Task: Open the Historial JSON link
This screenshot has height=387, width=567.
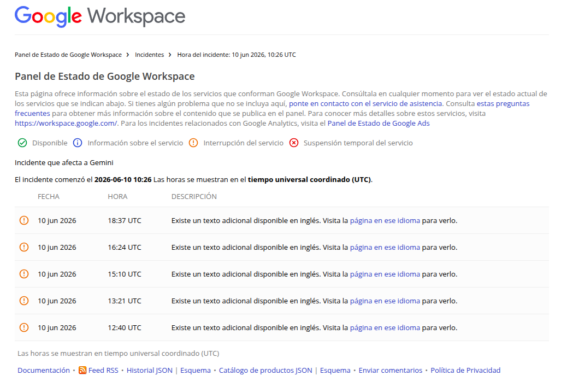Action: point(149,371)
